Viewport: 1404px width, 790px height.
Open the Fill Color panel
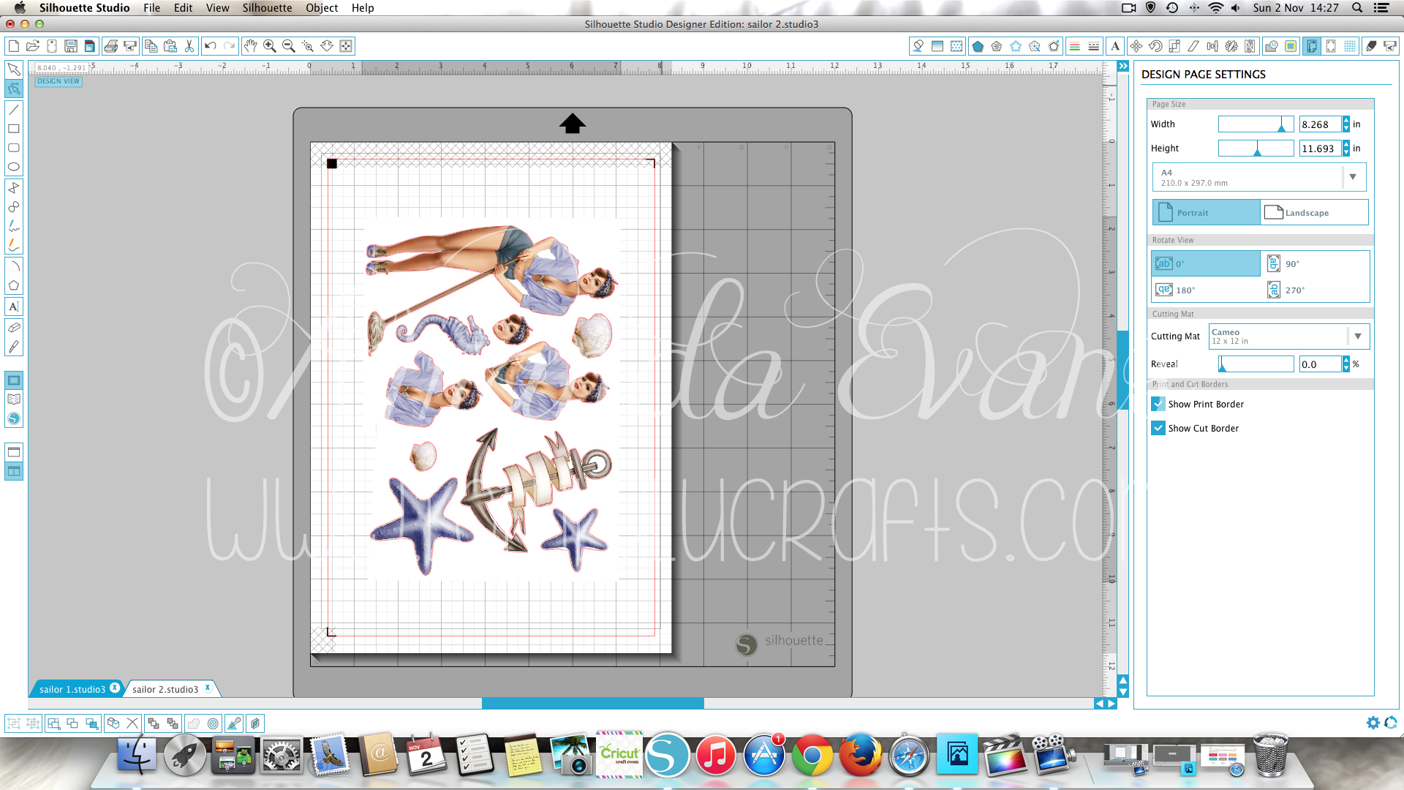[918, 46]
